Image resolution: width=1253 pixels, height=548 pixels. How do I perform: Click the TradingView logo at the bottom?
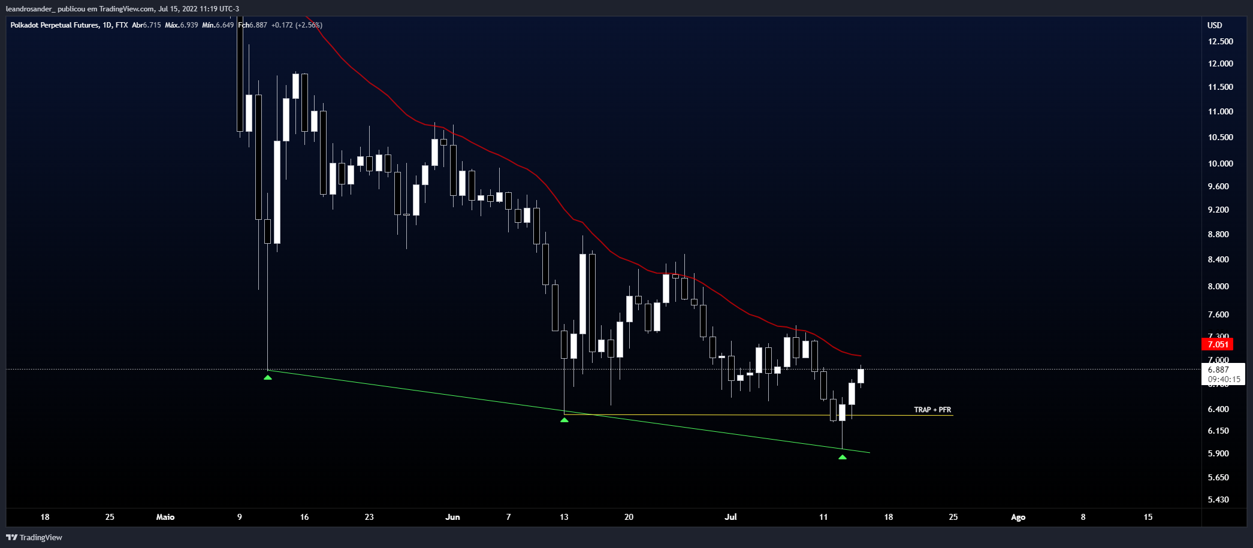pos(34,537)
